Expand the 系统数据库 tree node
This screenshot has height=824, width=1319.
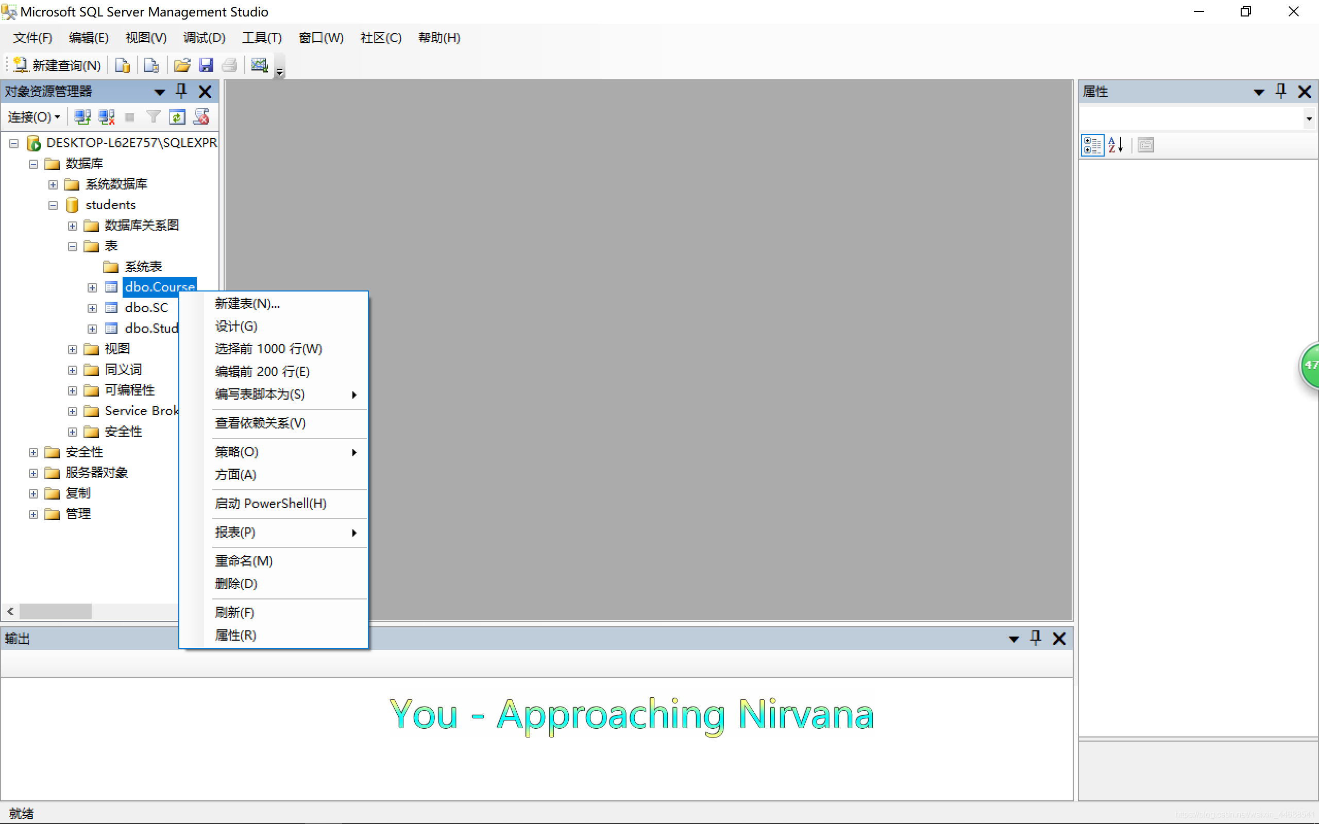click(53, 185)
